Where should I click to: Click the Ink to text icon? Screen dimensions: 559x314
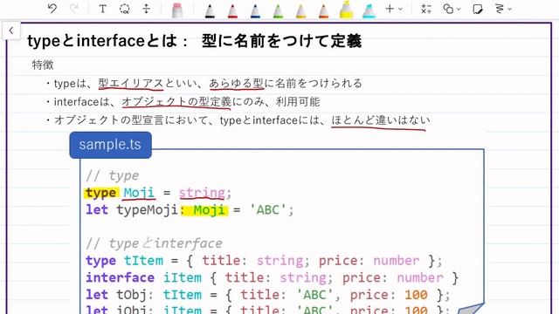pos(500,9)
